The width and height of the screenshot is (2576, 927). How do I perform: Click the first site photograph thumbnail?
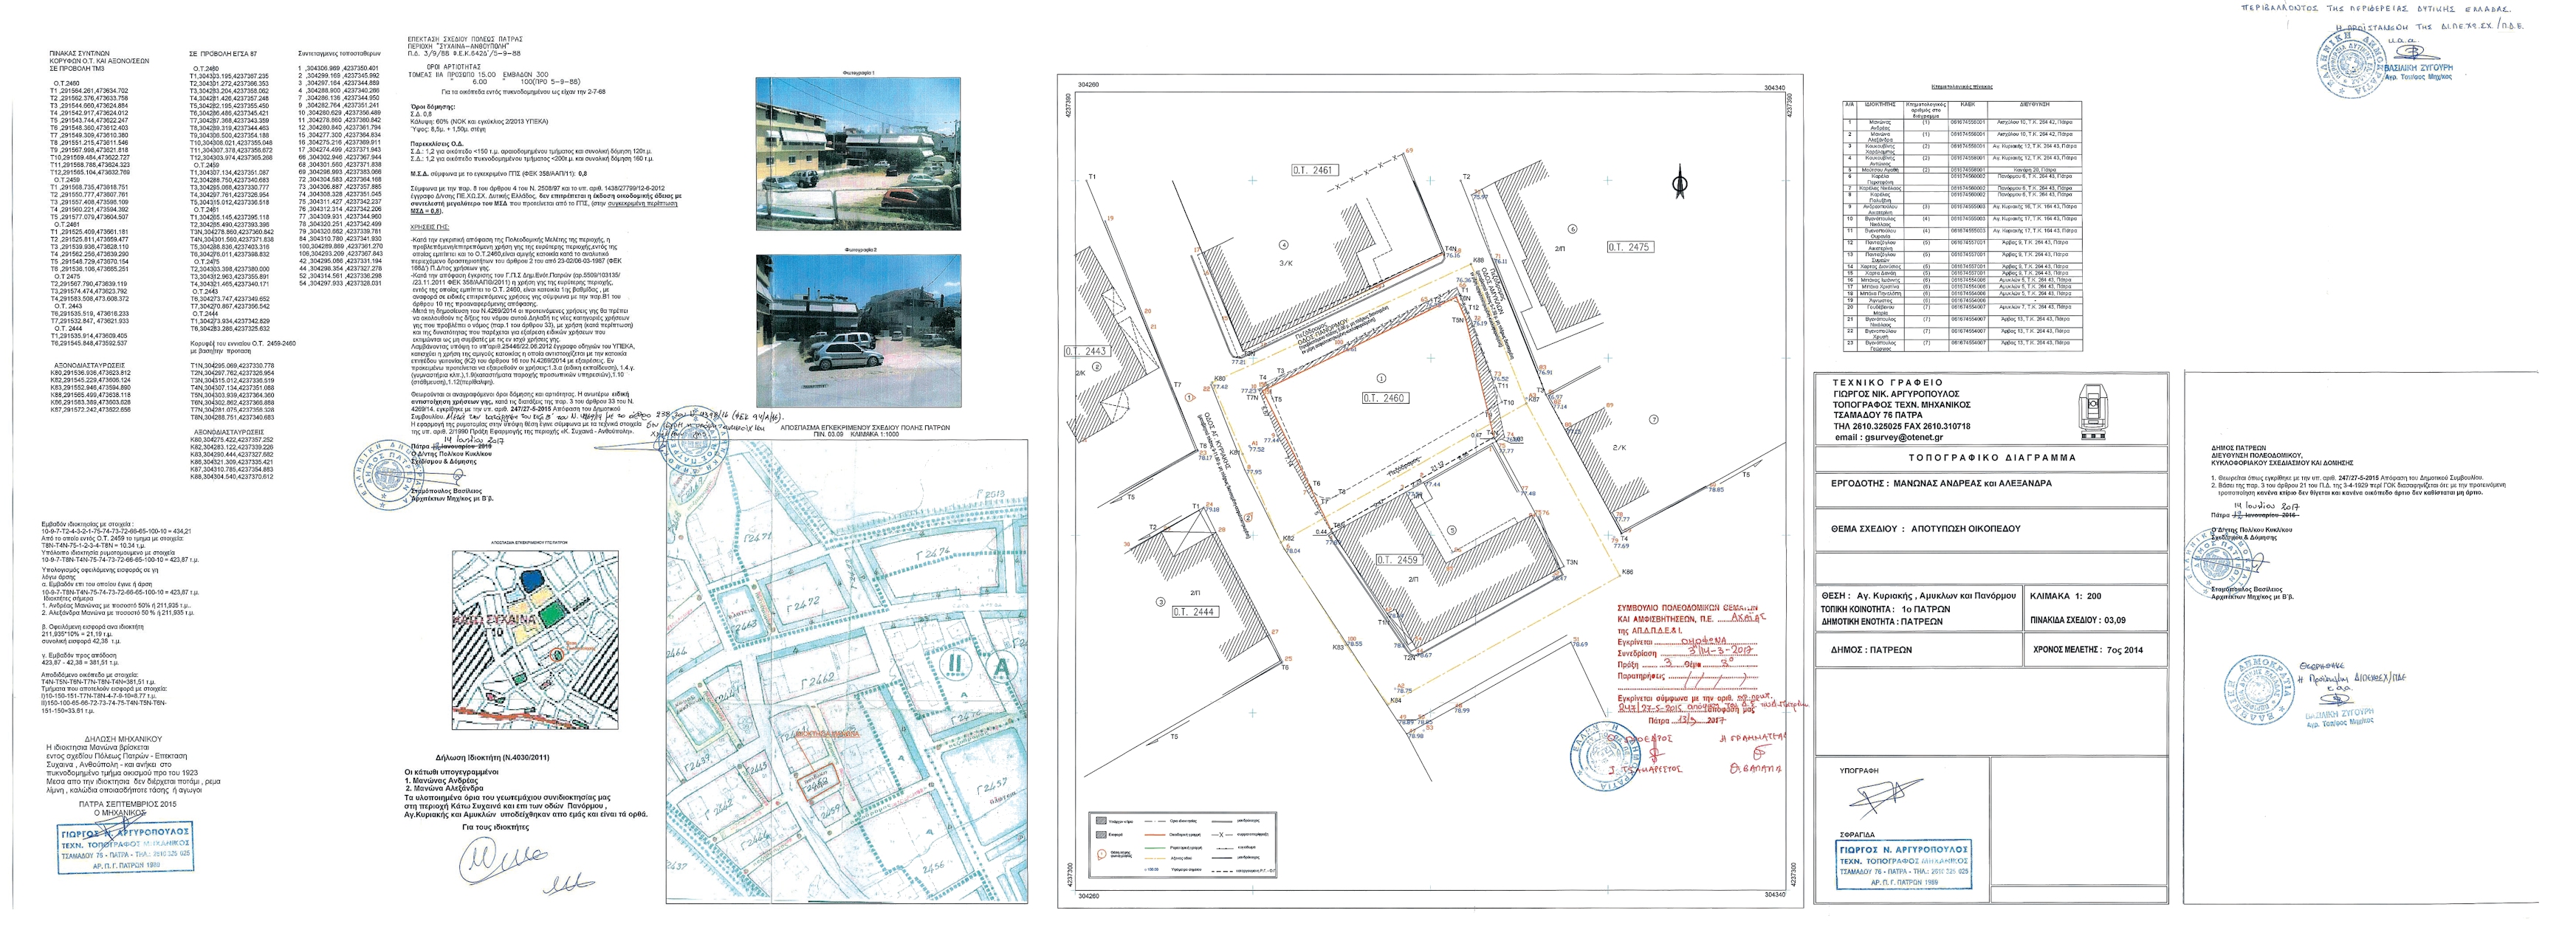click(x=858, y=154)
